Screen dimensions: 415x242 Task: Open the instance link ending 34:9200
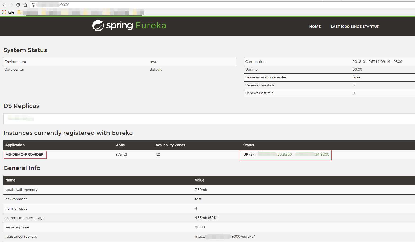point(312,154)
